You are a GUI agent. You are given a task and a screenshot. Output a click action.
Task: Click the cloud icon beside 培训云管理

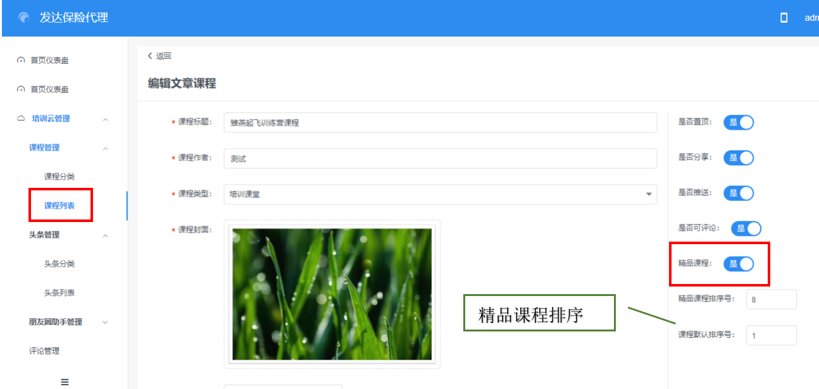pyautogui.click(x=21, y=119)
